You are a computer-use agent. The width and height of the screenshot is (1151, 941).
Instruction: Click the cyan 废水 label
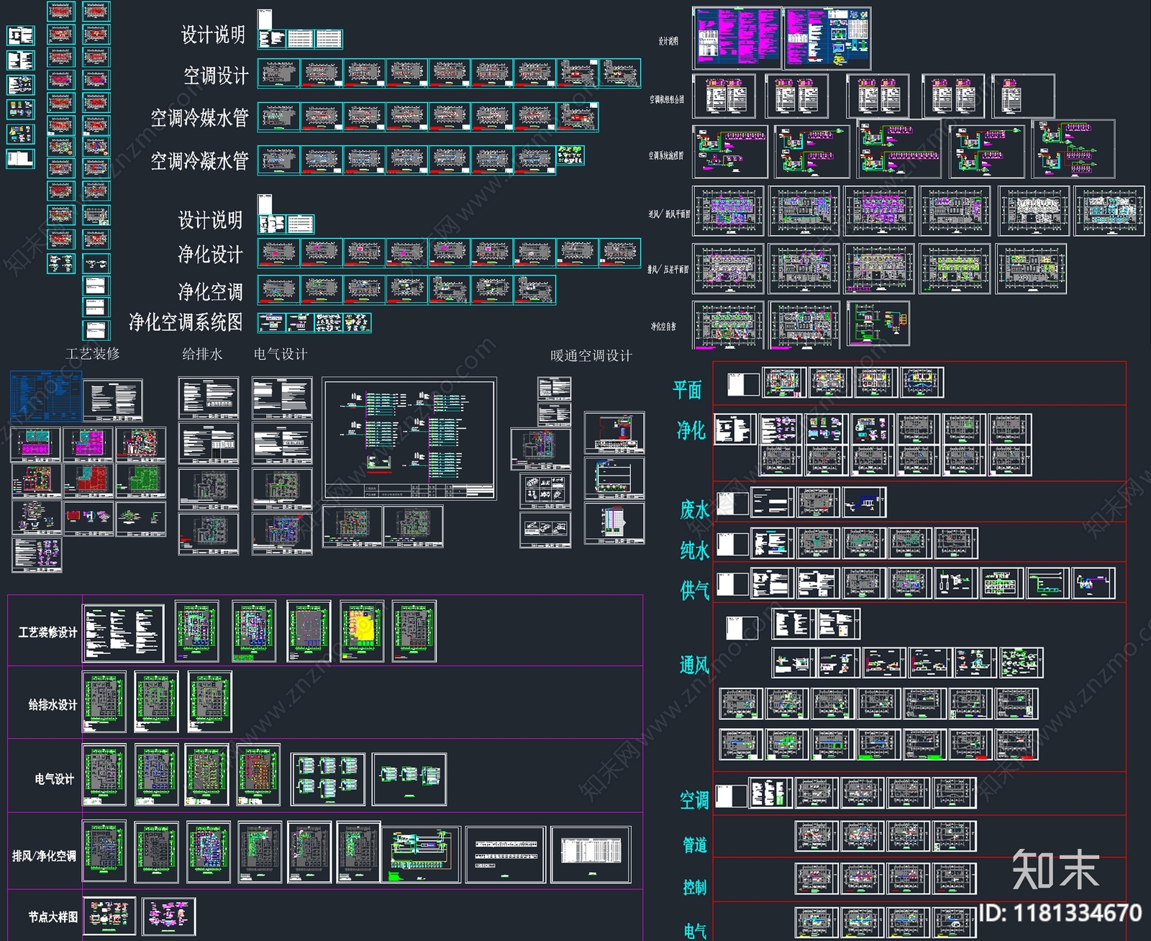[695, 510]
